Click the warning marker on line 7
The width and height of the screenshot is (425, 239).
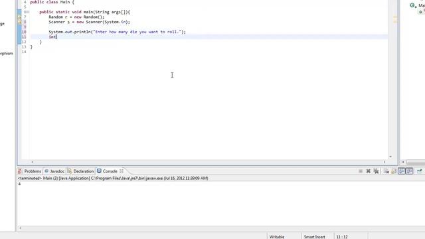click(19, 17)
